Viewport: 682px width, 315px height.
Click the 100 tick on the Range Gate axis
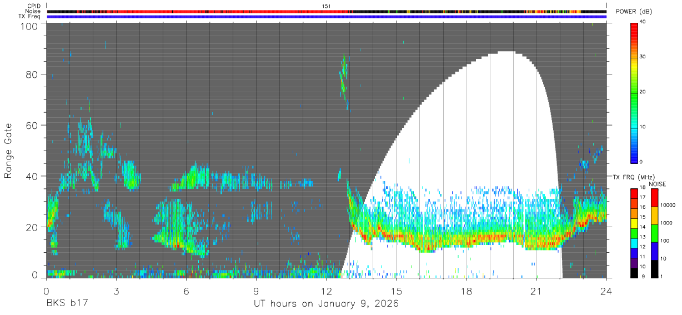click(x=28, y=26)
